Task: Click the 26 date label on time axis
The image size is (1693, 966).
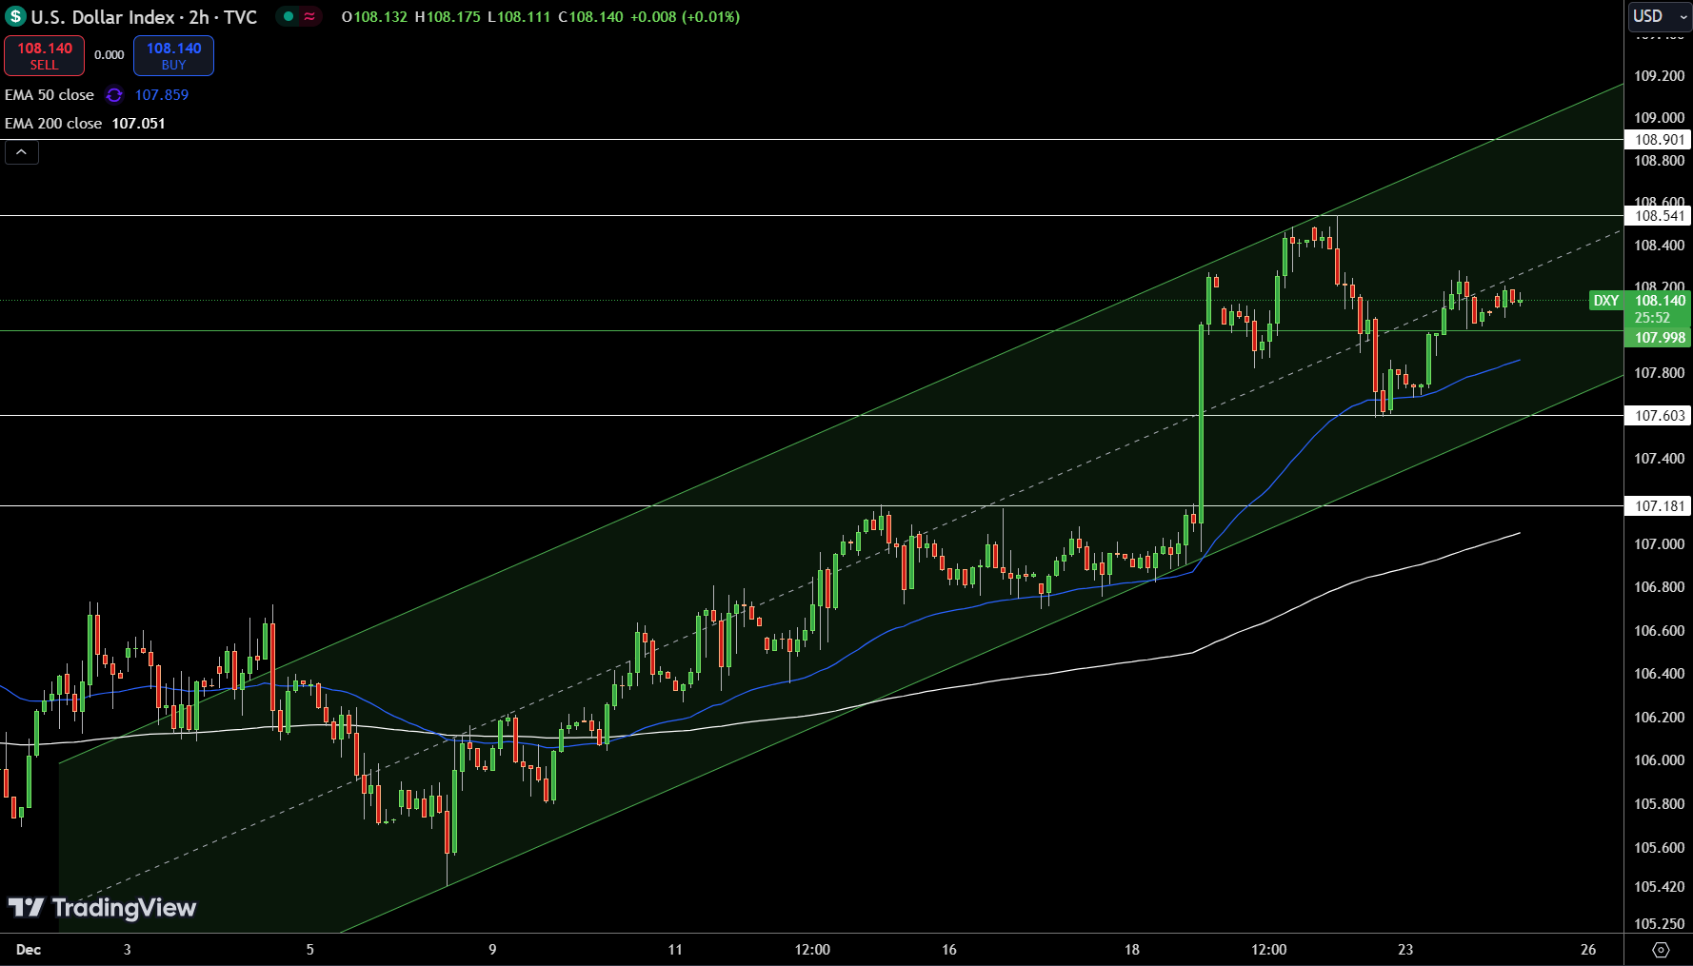Action: coord(1588,950)
